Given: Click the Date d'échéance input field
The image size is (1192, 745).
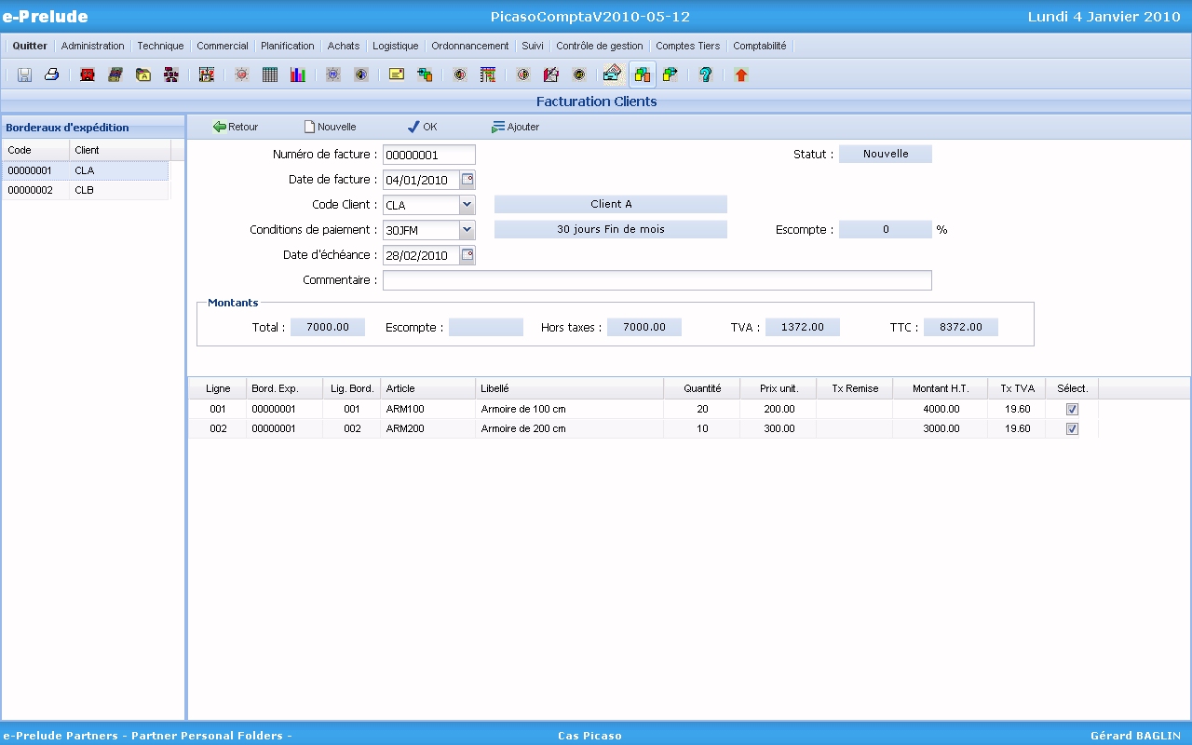Looking at the screenshot, I should tap(422, 255).
